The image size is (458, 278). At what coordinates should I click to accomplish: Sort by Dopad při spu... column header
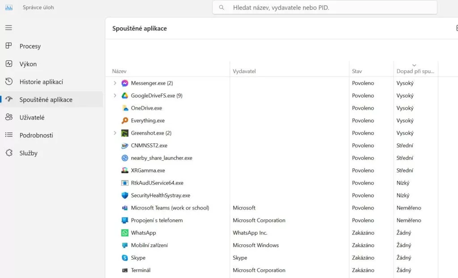click(416, 71)
